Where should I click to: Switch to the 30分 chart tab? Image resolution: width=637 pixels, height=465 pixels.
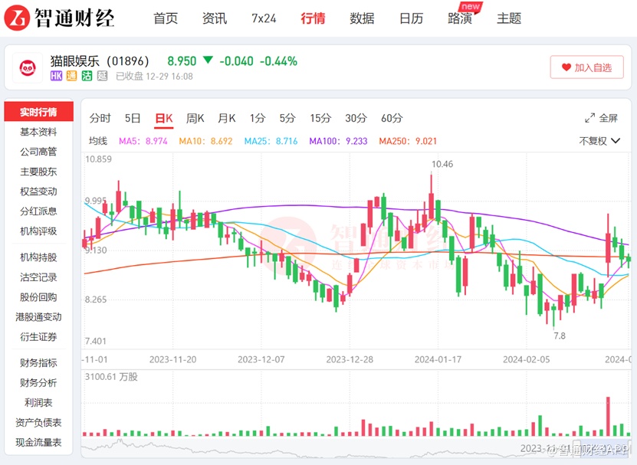coord(356,118)
